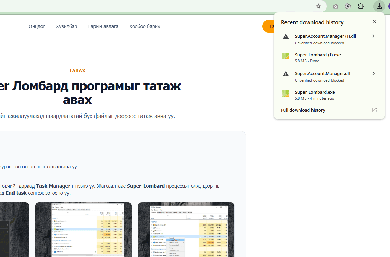
Task: Open the Холбоо барих nav link
Action: click(145, 26)
